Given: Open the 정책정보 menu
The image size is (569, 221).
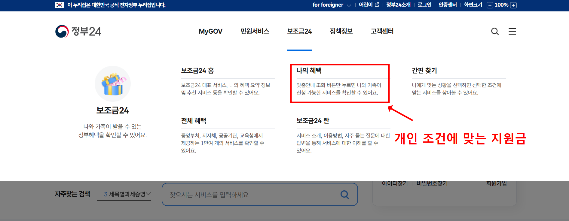Looking at the screenshot, I should [341, 31].
